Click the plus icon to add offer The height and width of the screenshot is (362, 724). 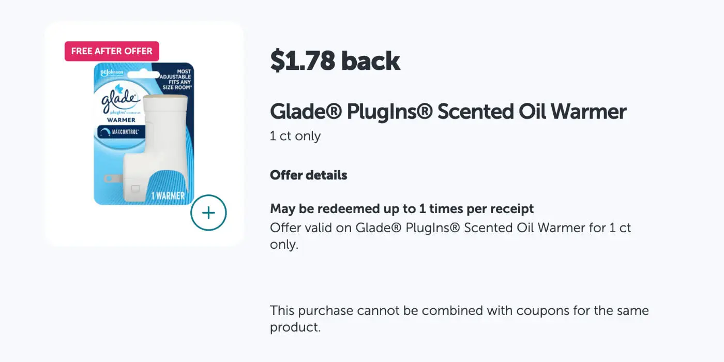point(208,213)
